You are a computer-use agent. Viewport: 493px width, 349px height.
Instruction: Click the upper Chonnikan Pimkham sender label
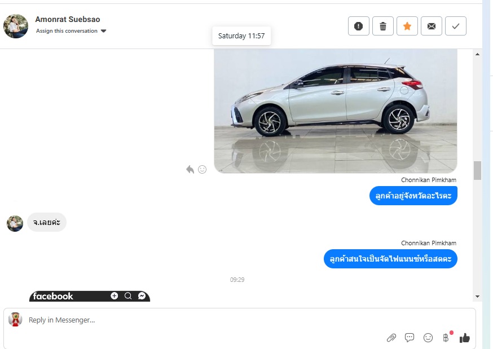429,180
